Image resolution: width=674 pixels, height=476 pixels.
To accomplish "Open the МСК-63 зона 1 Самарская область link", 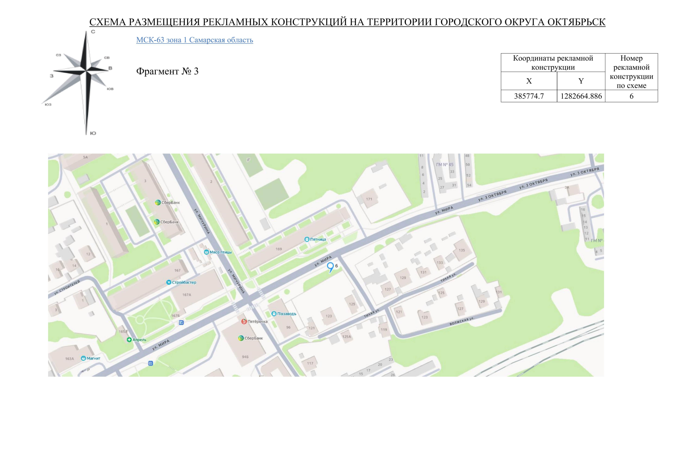I will [195, 40].
